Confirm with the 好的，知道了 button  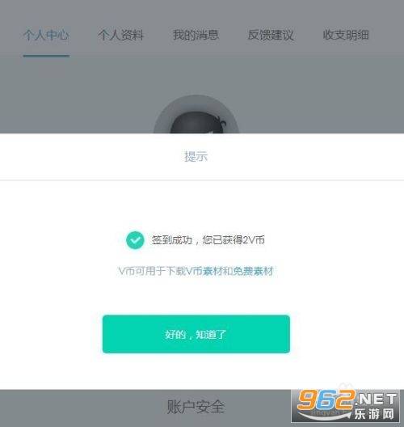click(196, 334)
